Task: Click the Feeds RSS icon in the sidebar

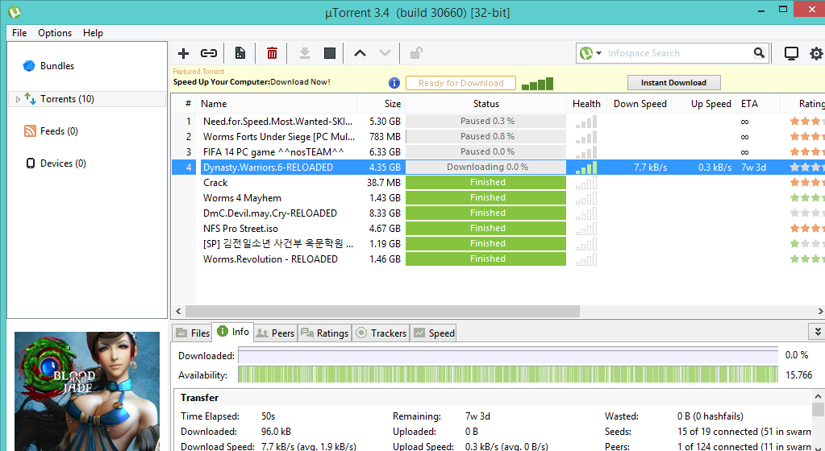Action: (x=30, y=131)
